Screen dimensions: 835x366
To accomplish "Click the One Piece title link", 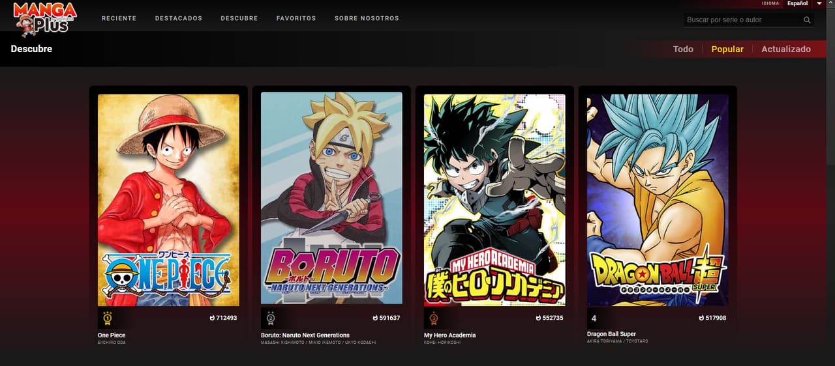I will pos(112,335).
